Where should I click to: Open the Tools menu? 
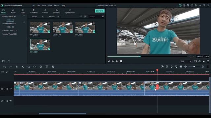[44, 6]
